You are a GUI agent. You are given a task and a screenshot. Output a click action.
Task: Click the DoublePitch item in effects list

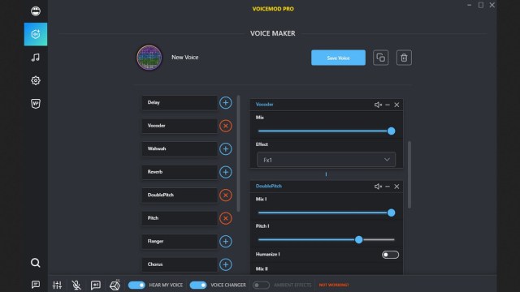[180, 195]
